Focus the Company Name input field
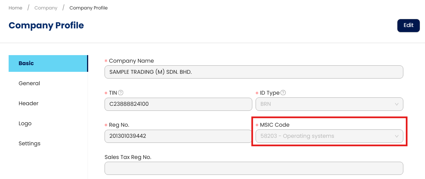Image resolution: width=425 pixels, height=179 pixels. pyautogui.click(x=254, y=72)
